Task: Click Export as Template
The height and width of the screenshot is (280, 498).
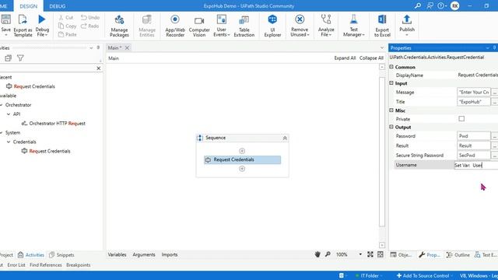Action: [23, 26]
